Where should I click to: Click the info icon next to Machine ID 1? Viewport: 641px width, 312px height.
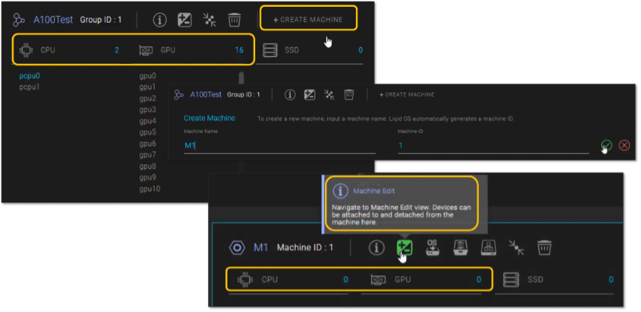pyautogui.click(x=377, y=247)
